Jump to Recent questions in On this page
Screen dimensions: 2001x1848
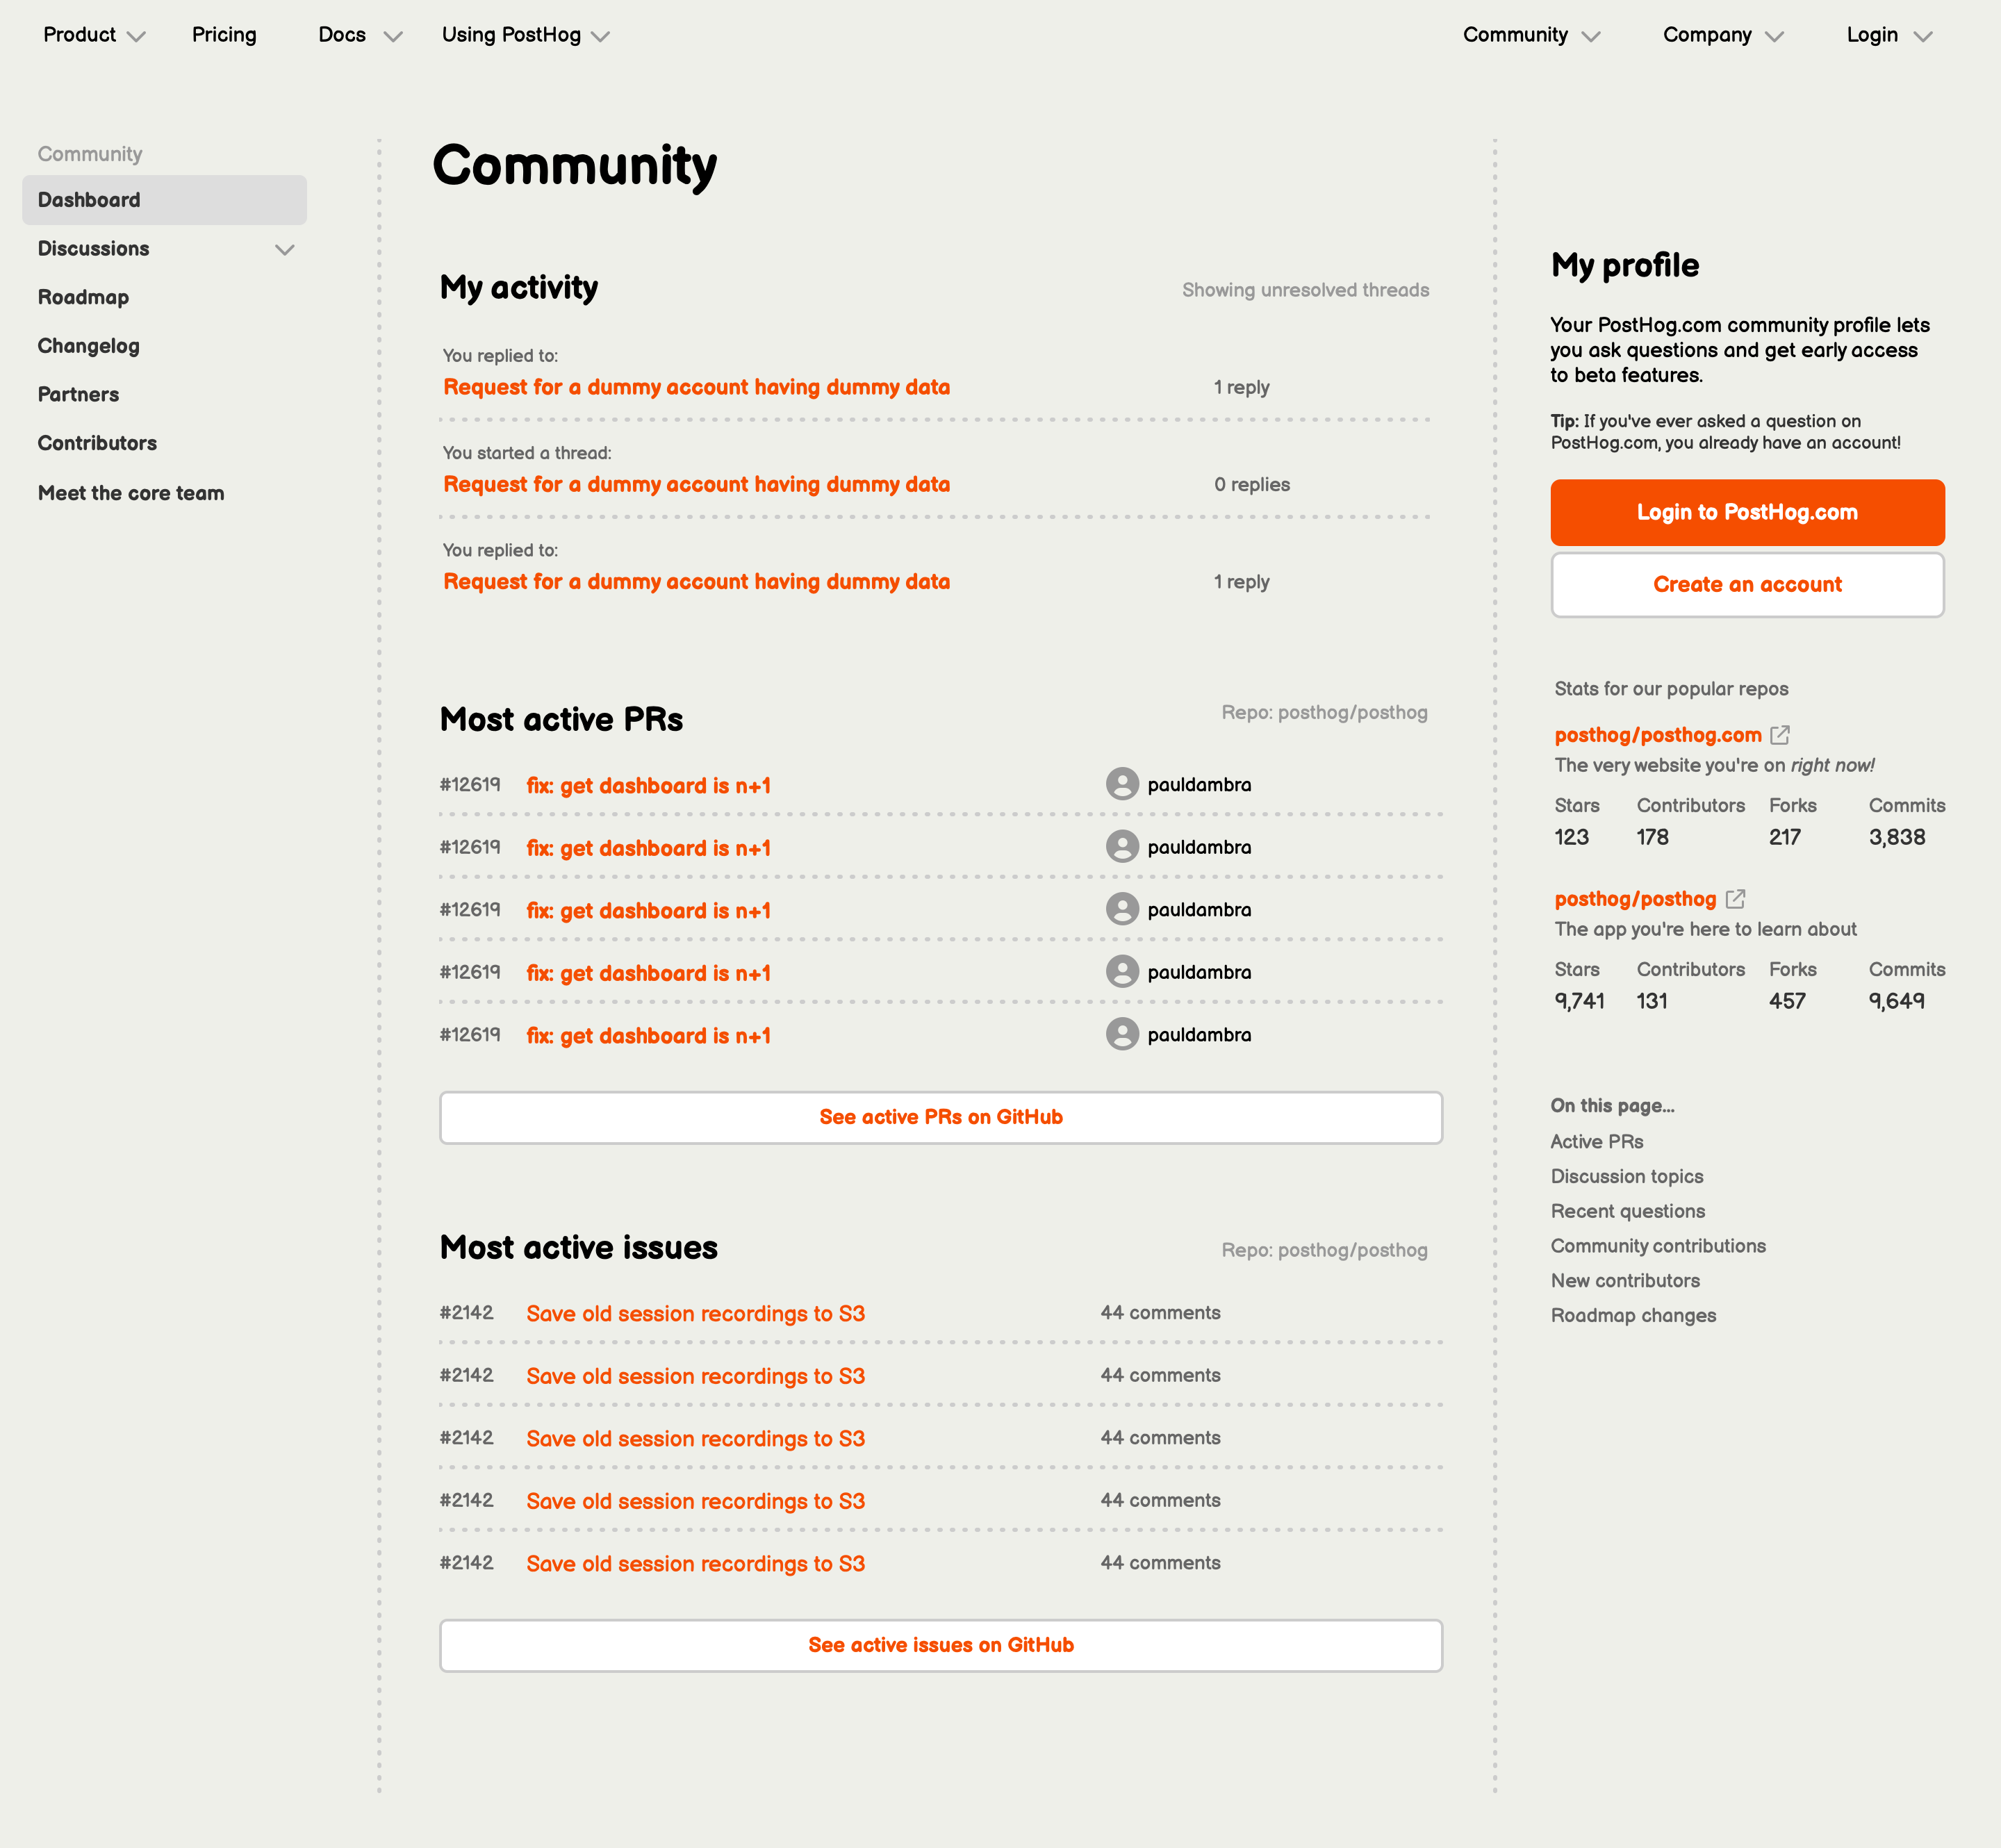click(x=1627, y=1211)
